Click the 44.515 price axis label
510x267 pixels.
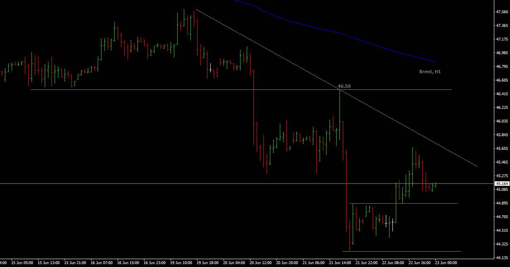[x=502, y=231]
